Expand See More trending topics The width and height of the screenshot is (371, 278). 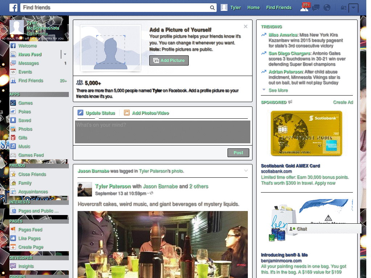pyautogui.click(x=278, y=90)
